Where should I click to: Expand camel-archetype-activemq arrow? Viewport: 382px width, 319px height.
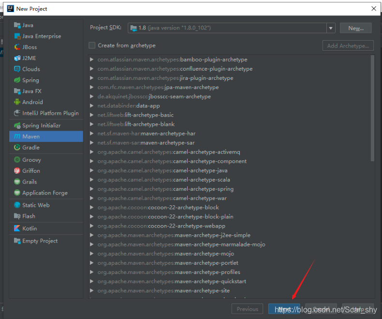(91, 152)
